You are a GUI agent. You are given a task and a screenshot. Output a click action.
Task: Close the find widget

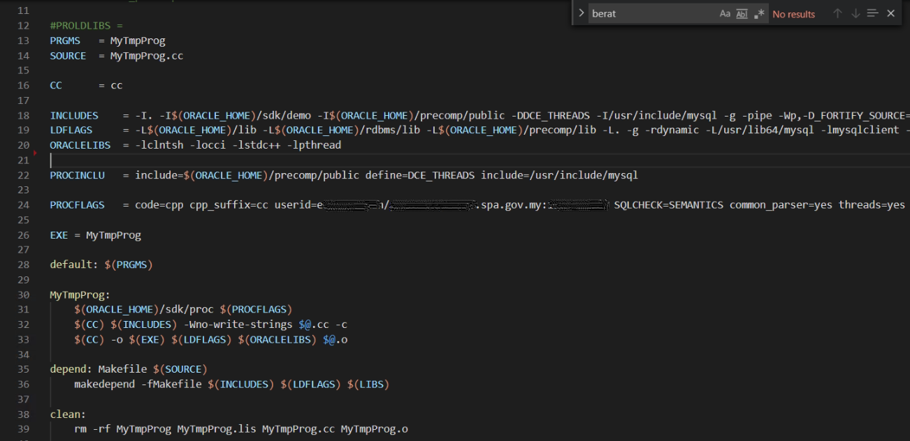890,13
